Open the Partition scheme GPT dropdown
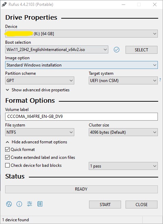This screenshot has width=163, height=224. click(40, 80)
